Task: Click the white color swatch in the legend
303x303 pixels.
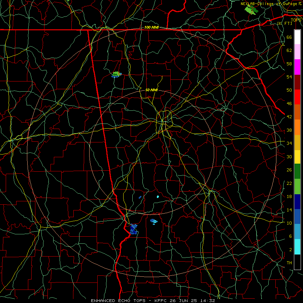Action: (x=297, y=37)
